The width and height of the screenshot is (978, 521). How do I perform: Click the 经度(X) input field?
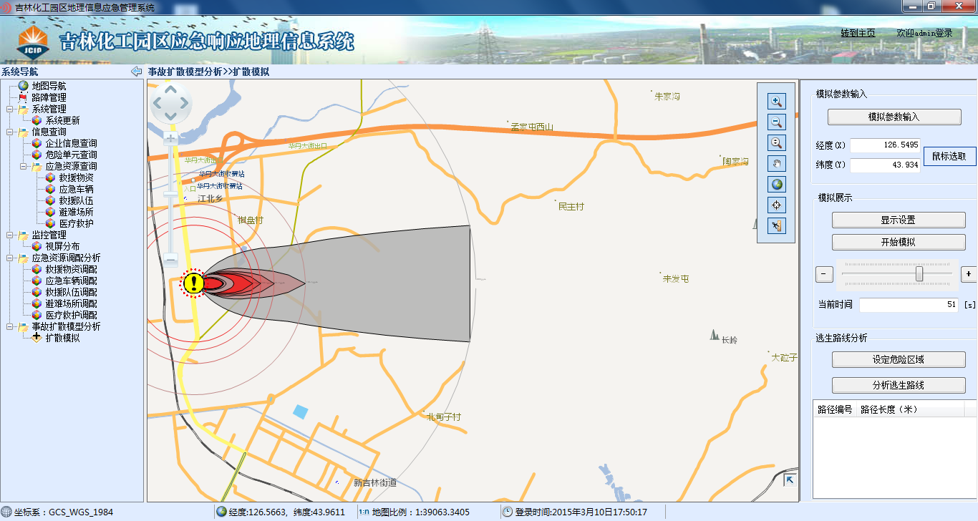(x=885, y=145)
